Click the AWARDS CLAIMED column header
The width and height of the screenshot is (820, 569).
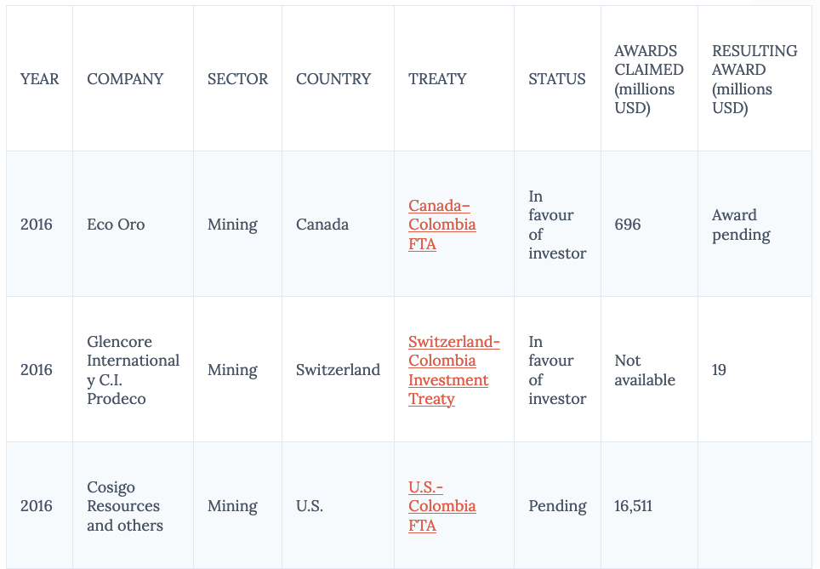(x=648, y=79)
